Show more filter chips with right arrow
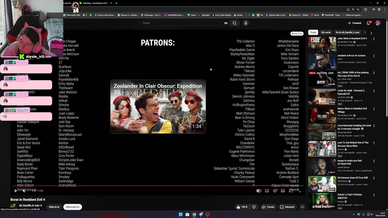This screenshot has width=388, height=218. tap(371, 33)
